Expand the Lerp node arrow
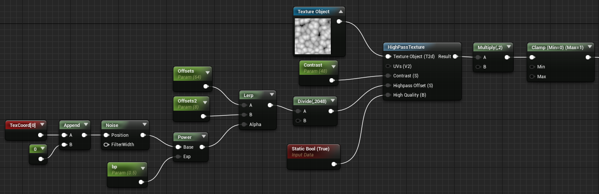 pos(272,95)
